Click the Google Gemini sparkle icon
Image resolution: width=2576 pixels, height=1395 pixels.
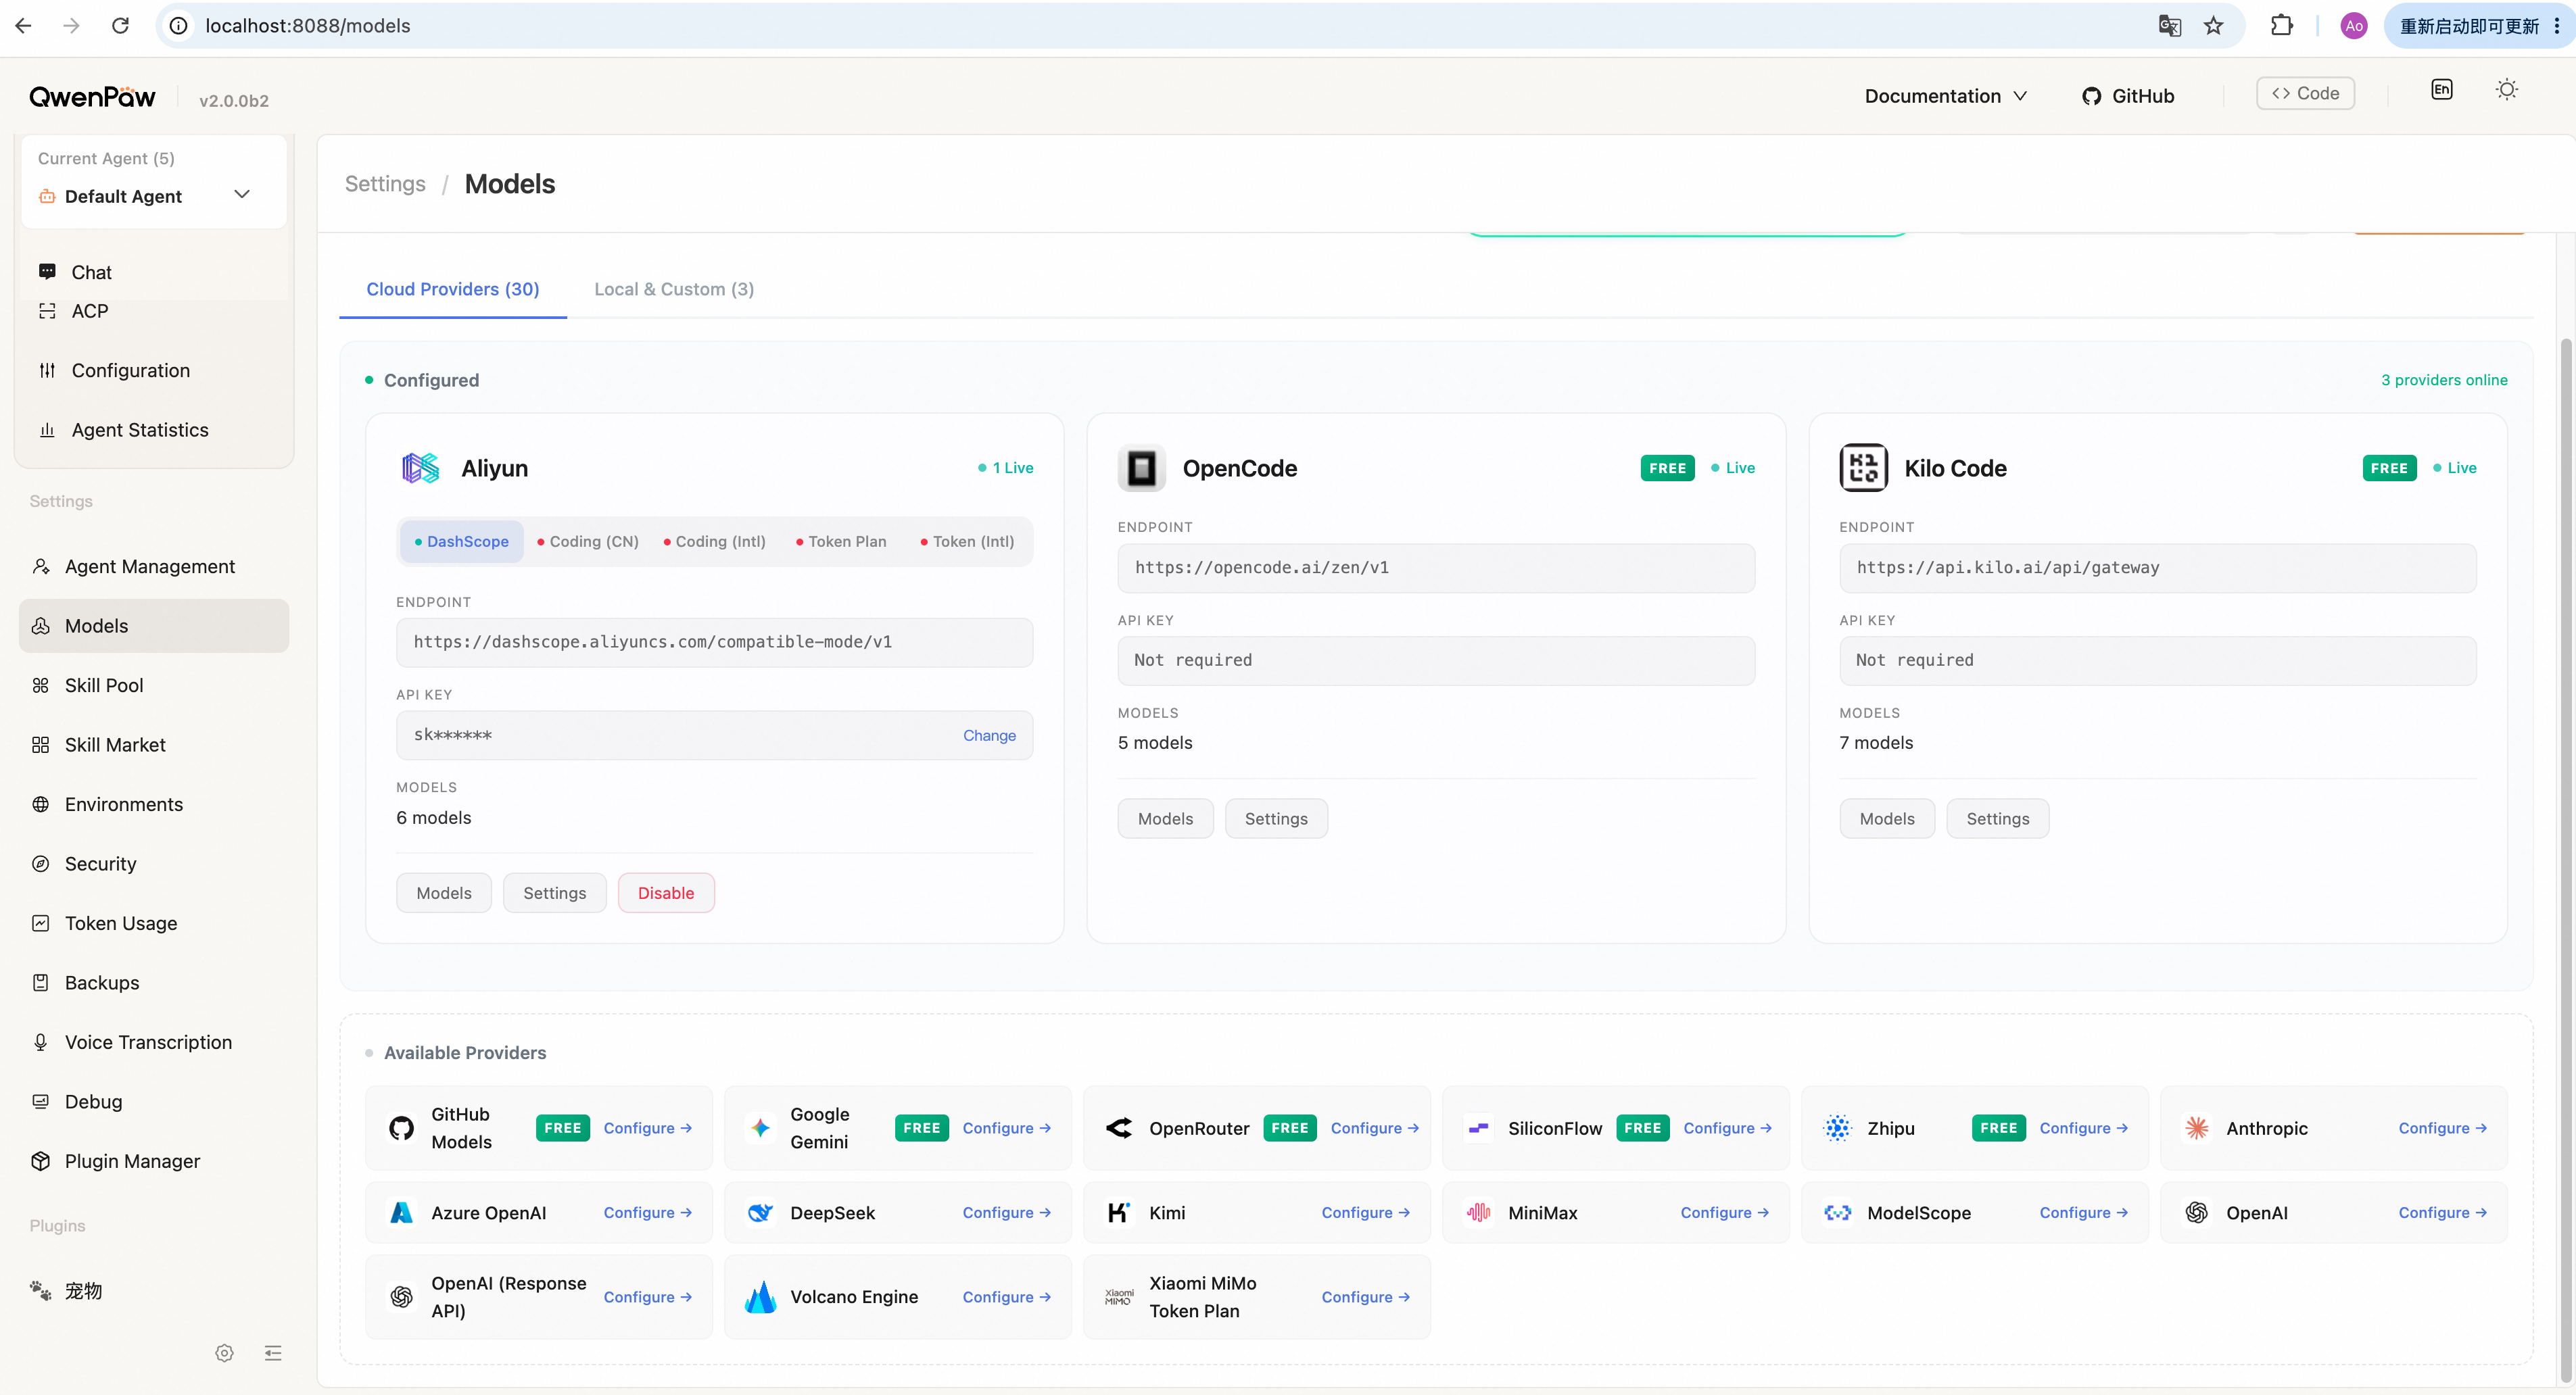(760, 1128)
